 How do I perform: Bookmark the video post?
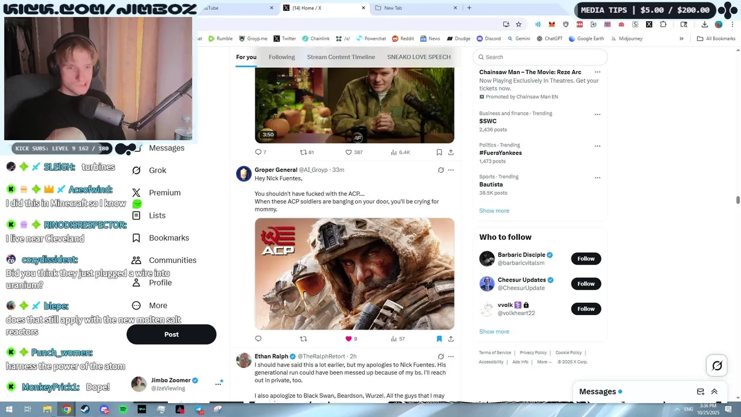pyautogui.click(x=439, y=152)
